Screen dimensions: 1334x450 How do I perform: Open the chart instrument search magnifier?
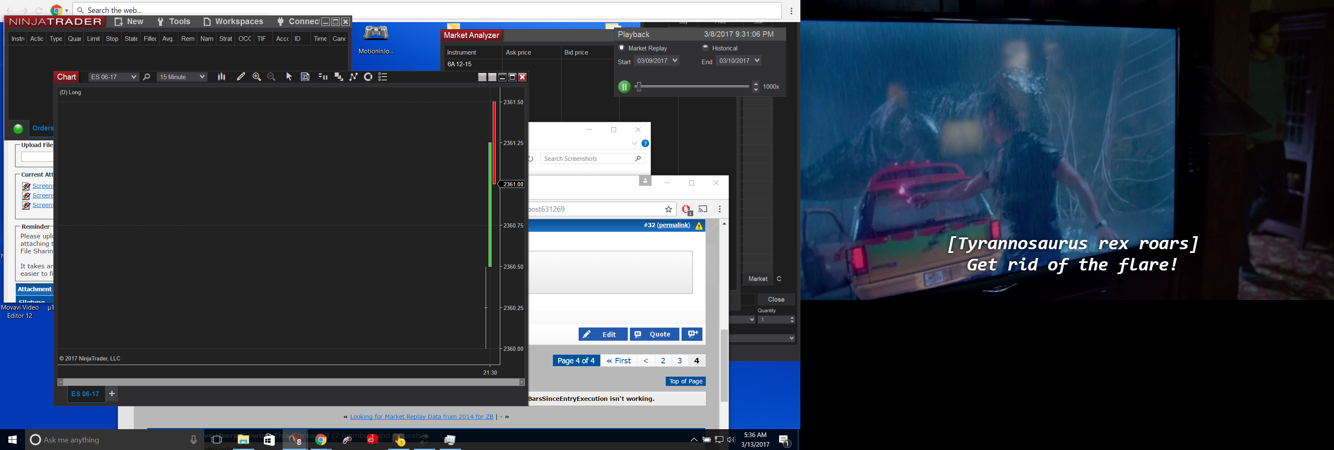pyautogui.click(x=147, y=77)
